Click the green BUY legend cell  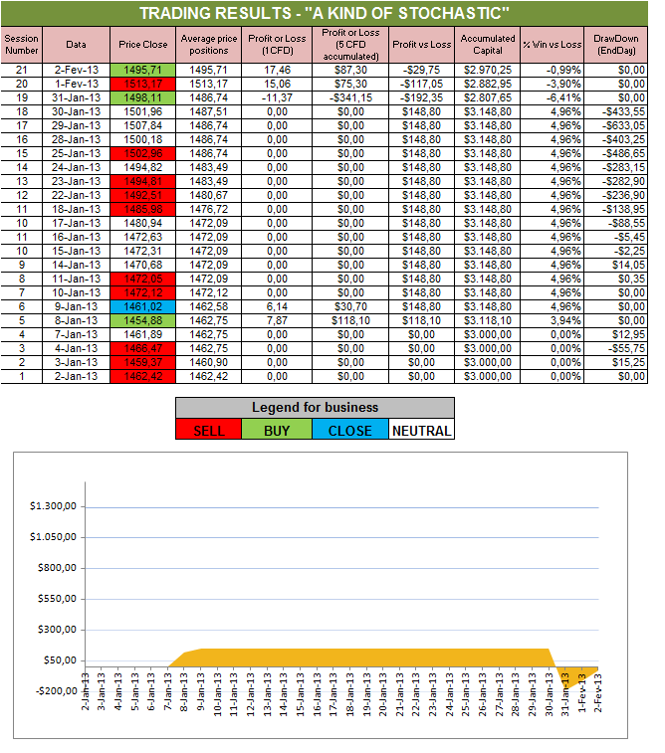pyautogui.click(x=277, y=430)
